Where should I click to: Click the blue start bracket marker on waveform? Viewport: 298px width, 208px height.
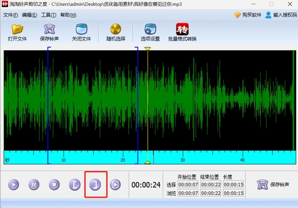[x=48, y=105]
